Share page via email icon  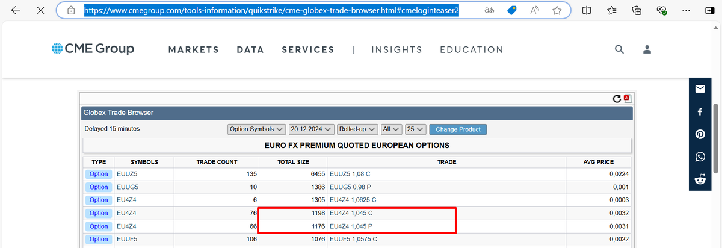click(700, 89)
